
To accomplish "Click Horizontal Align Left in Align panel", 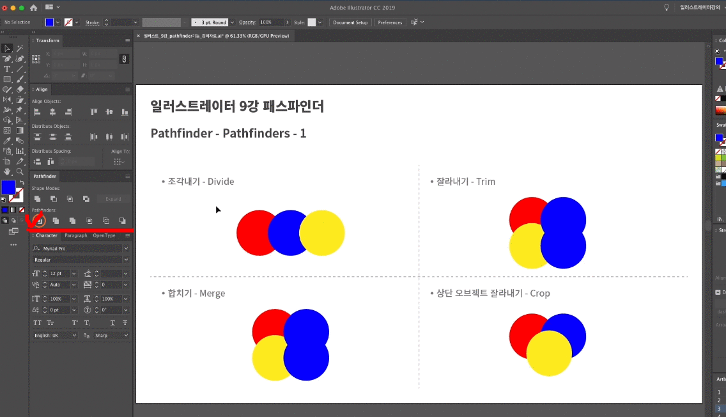I will [x=37, y=112].
